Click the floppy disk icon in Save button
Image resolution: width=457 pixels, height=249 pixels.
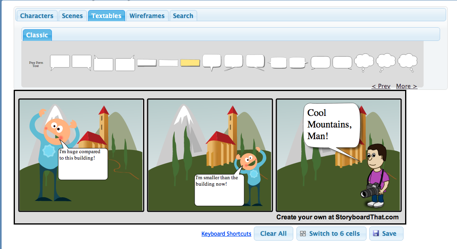[377, 233]
